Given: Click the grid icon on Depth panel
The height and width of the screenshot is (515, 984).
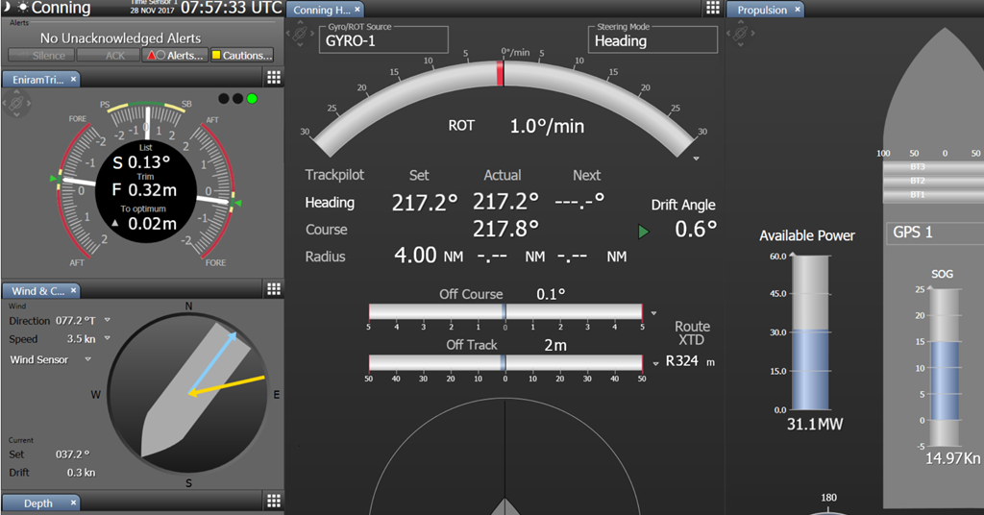Looking at the screenshot, I should point(273,502).
